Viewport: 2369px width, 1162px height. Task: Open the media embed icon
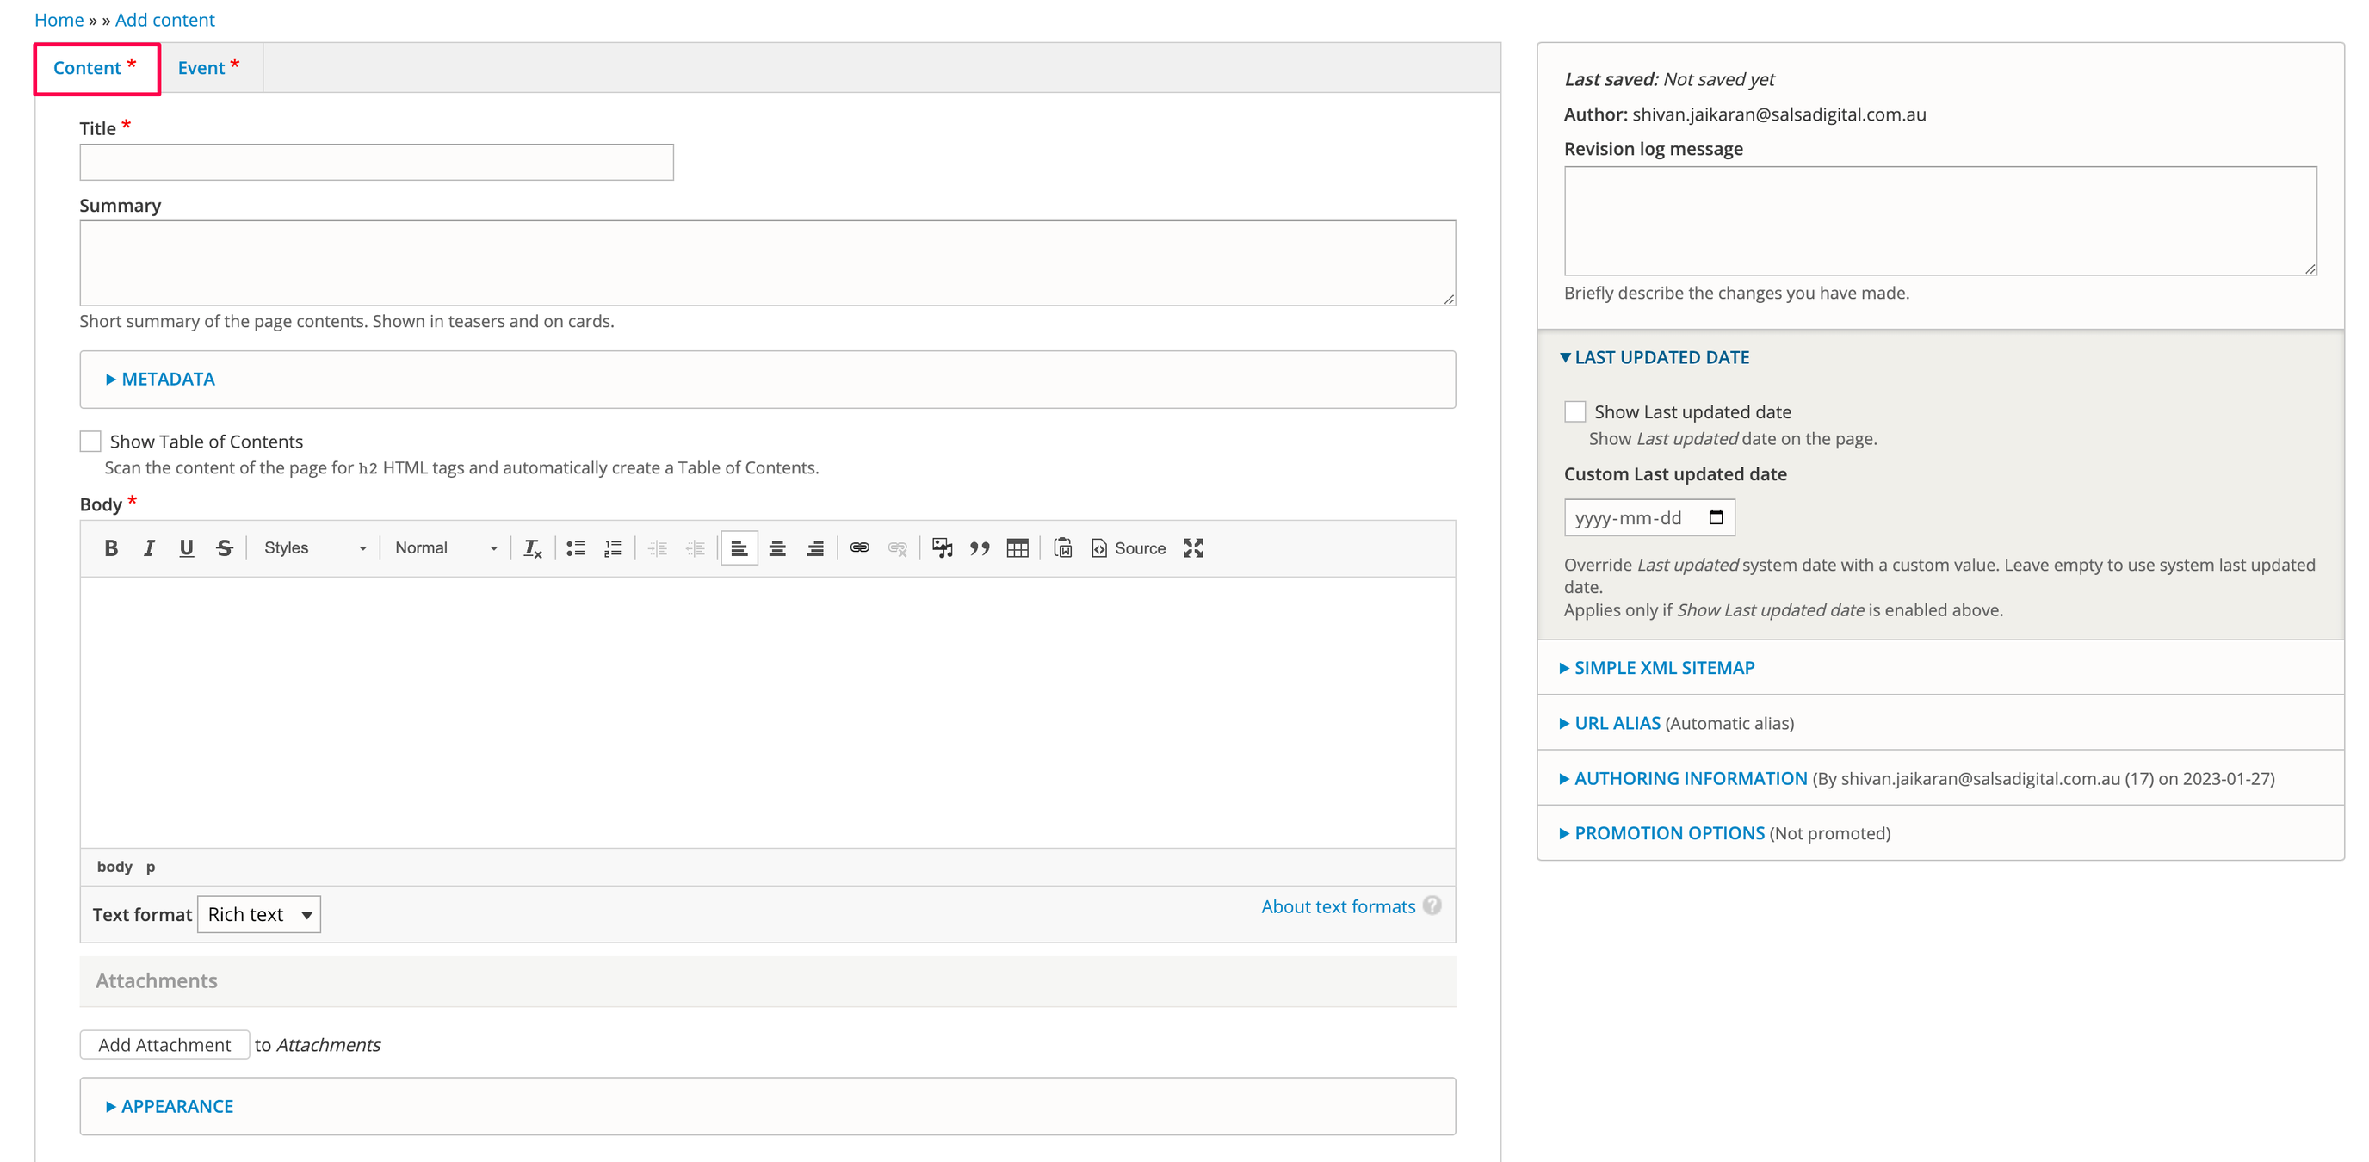point(942,548)
